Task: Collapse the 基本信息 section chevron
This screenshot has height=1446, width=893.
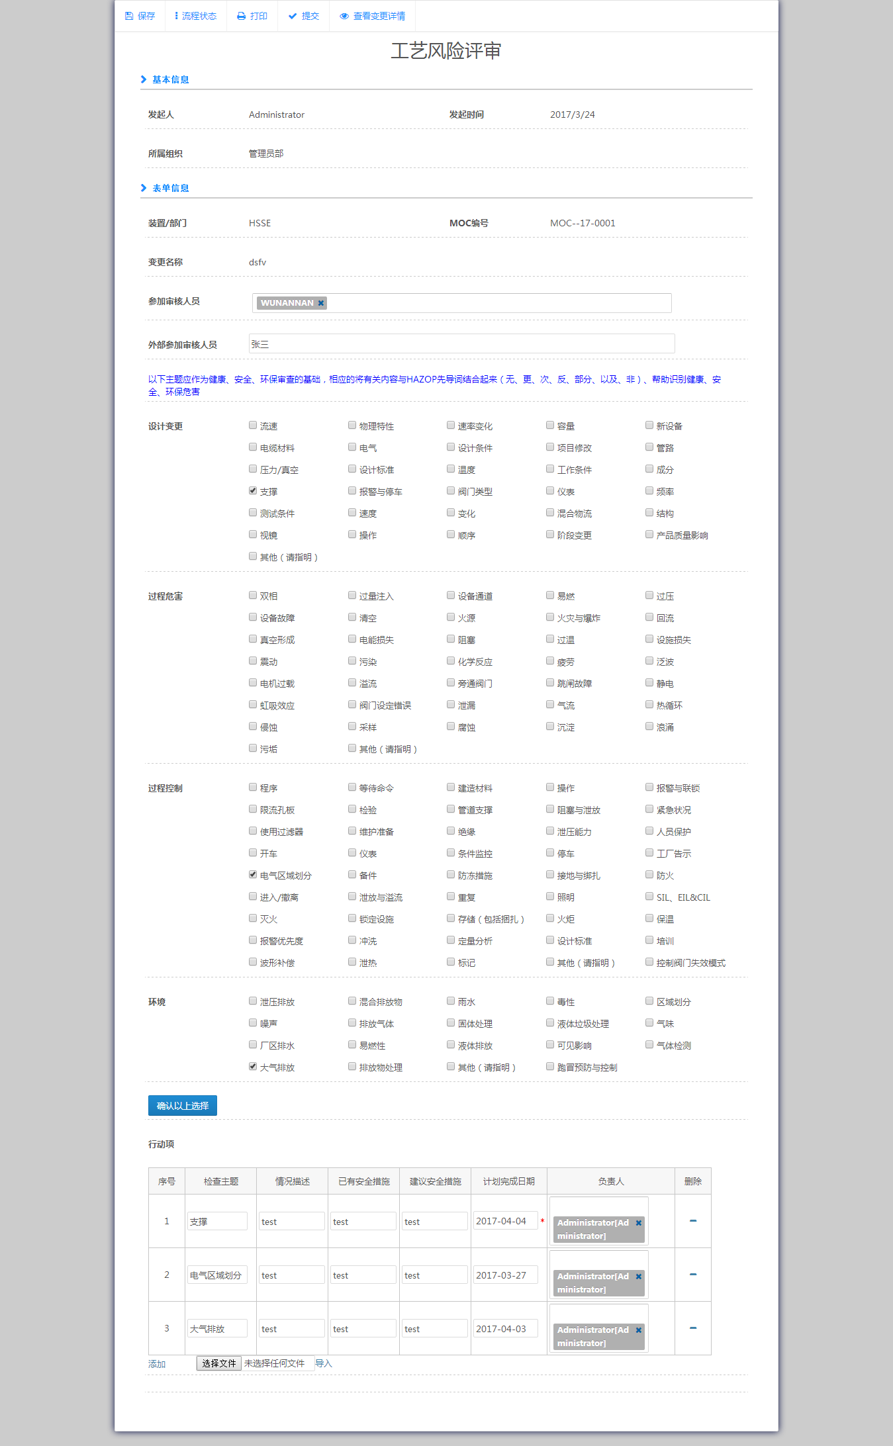Action: coord(144,79)
